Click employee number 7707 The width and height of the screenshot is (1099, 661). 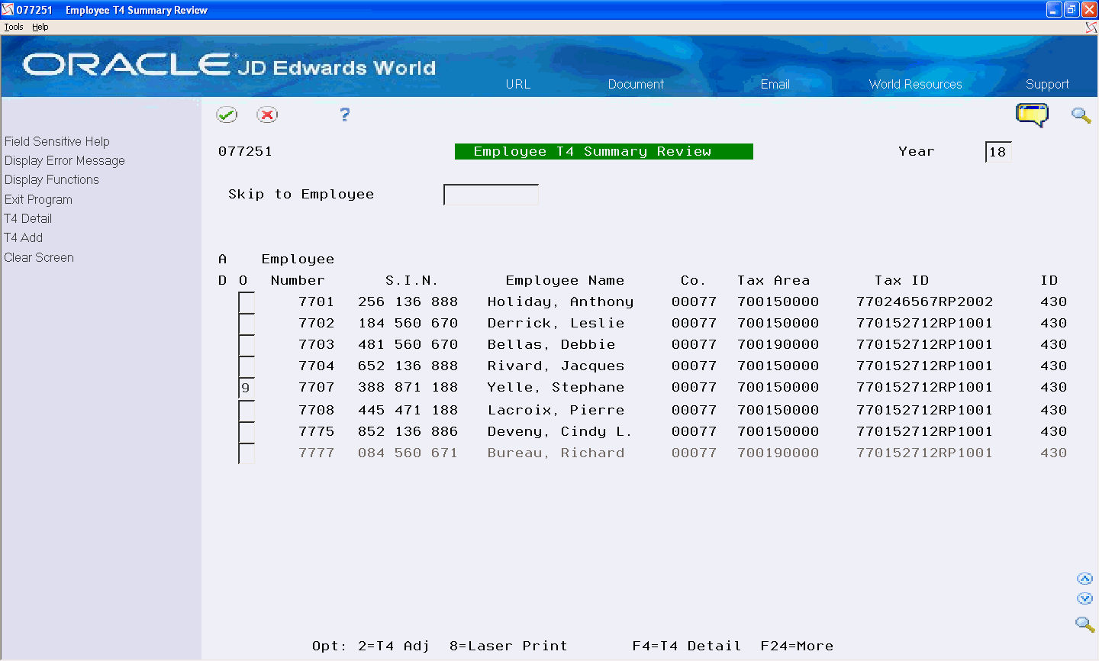[x=317, y=388]
